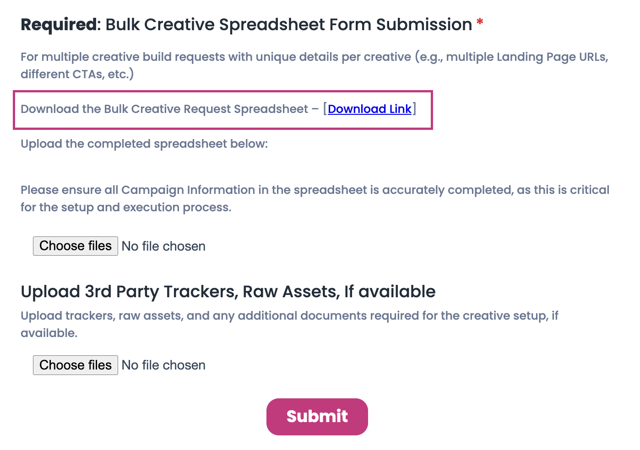Click "No file chosen" under spreadsheet upload
This screenshot has height=450, width=640.
tap(163, 246)
